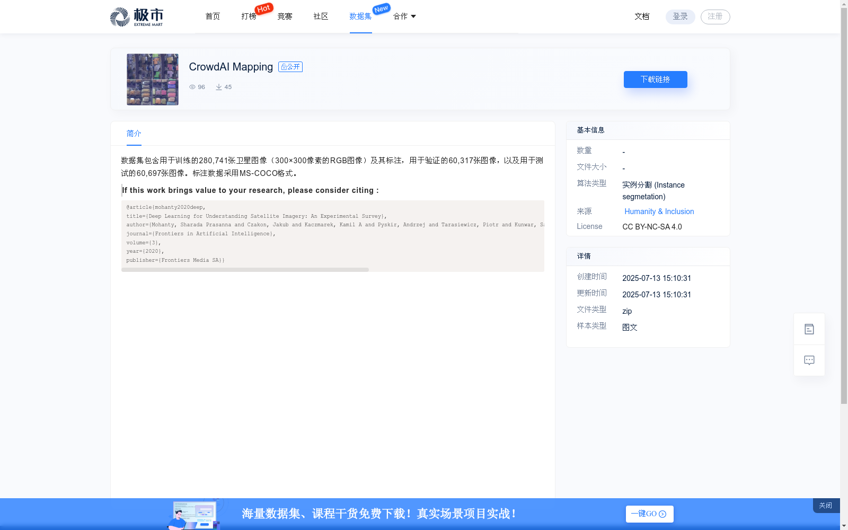848x530 pixels.
Task: Click the page vertical scrollbar
Action: click(x=844, y=207)
